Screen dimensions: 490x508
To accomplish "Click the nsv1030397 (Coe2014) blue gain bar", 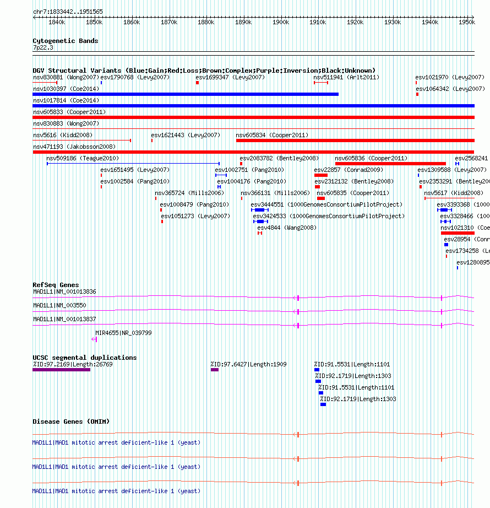I will [x=186, y=94].
